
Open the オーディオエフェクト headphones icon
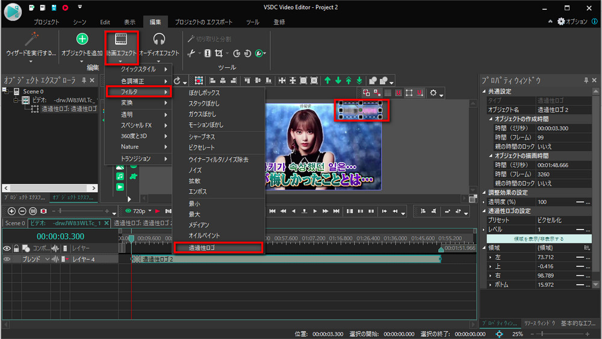[x=159, y=40]
